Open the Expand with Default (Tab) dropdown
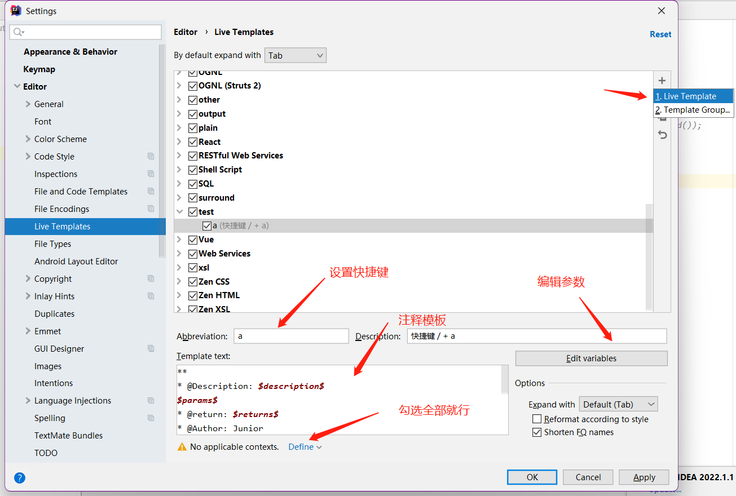The width and height of the screenshot is (736, 496). tap(618, 404)
